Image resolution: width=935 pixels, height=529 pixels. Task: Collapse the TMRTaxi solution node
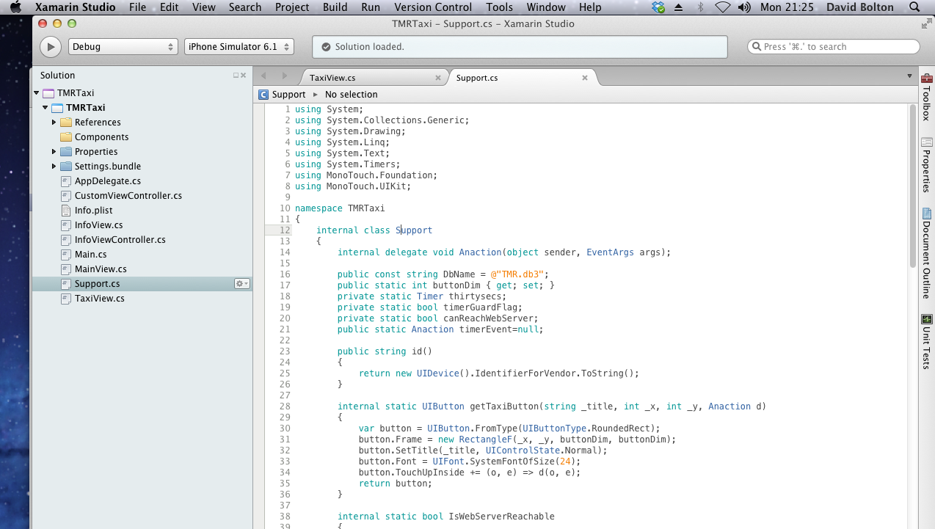click(37, 93)
